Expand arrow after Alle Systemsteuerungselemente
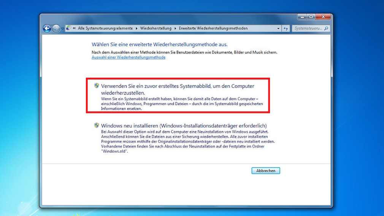Viewport: 384px width, 216px height. [136, 29]
